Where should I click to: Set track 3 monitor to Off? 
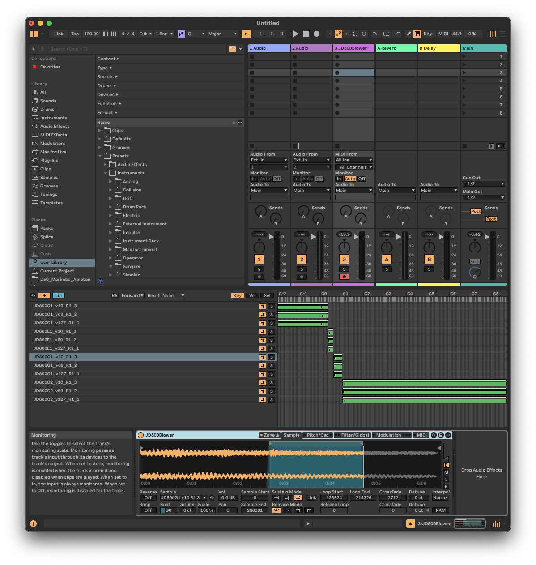pyautogui.click(x=362, y=178)
